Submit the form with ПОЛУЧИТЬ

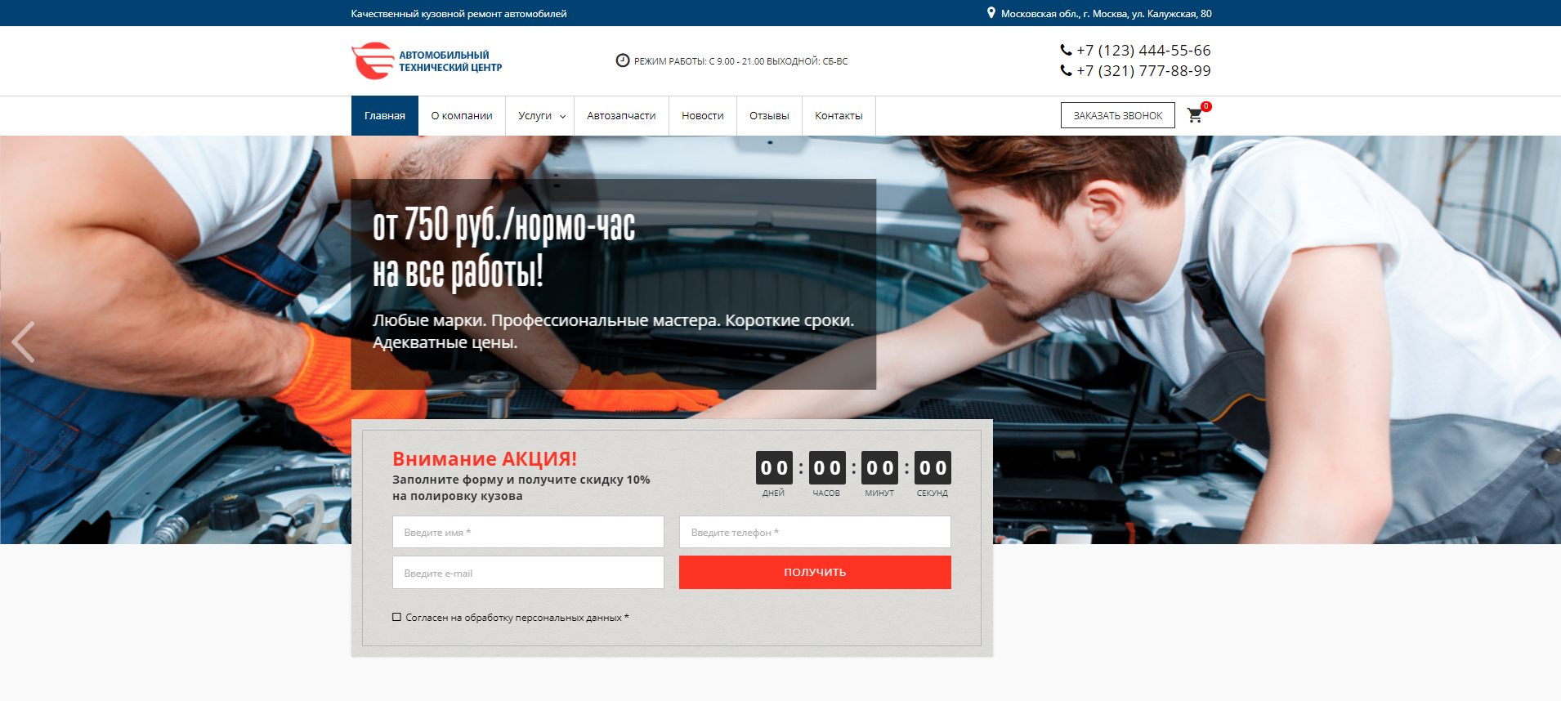815,572
